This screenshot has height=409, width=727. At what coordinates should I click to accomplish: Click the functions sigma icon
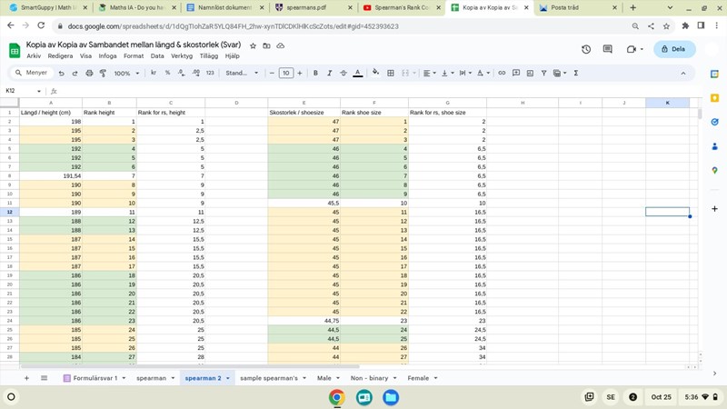point(576,73)
